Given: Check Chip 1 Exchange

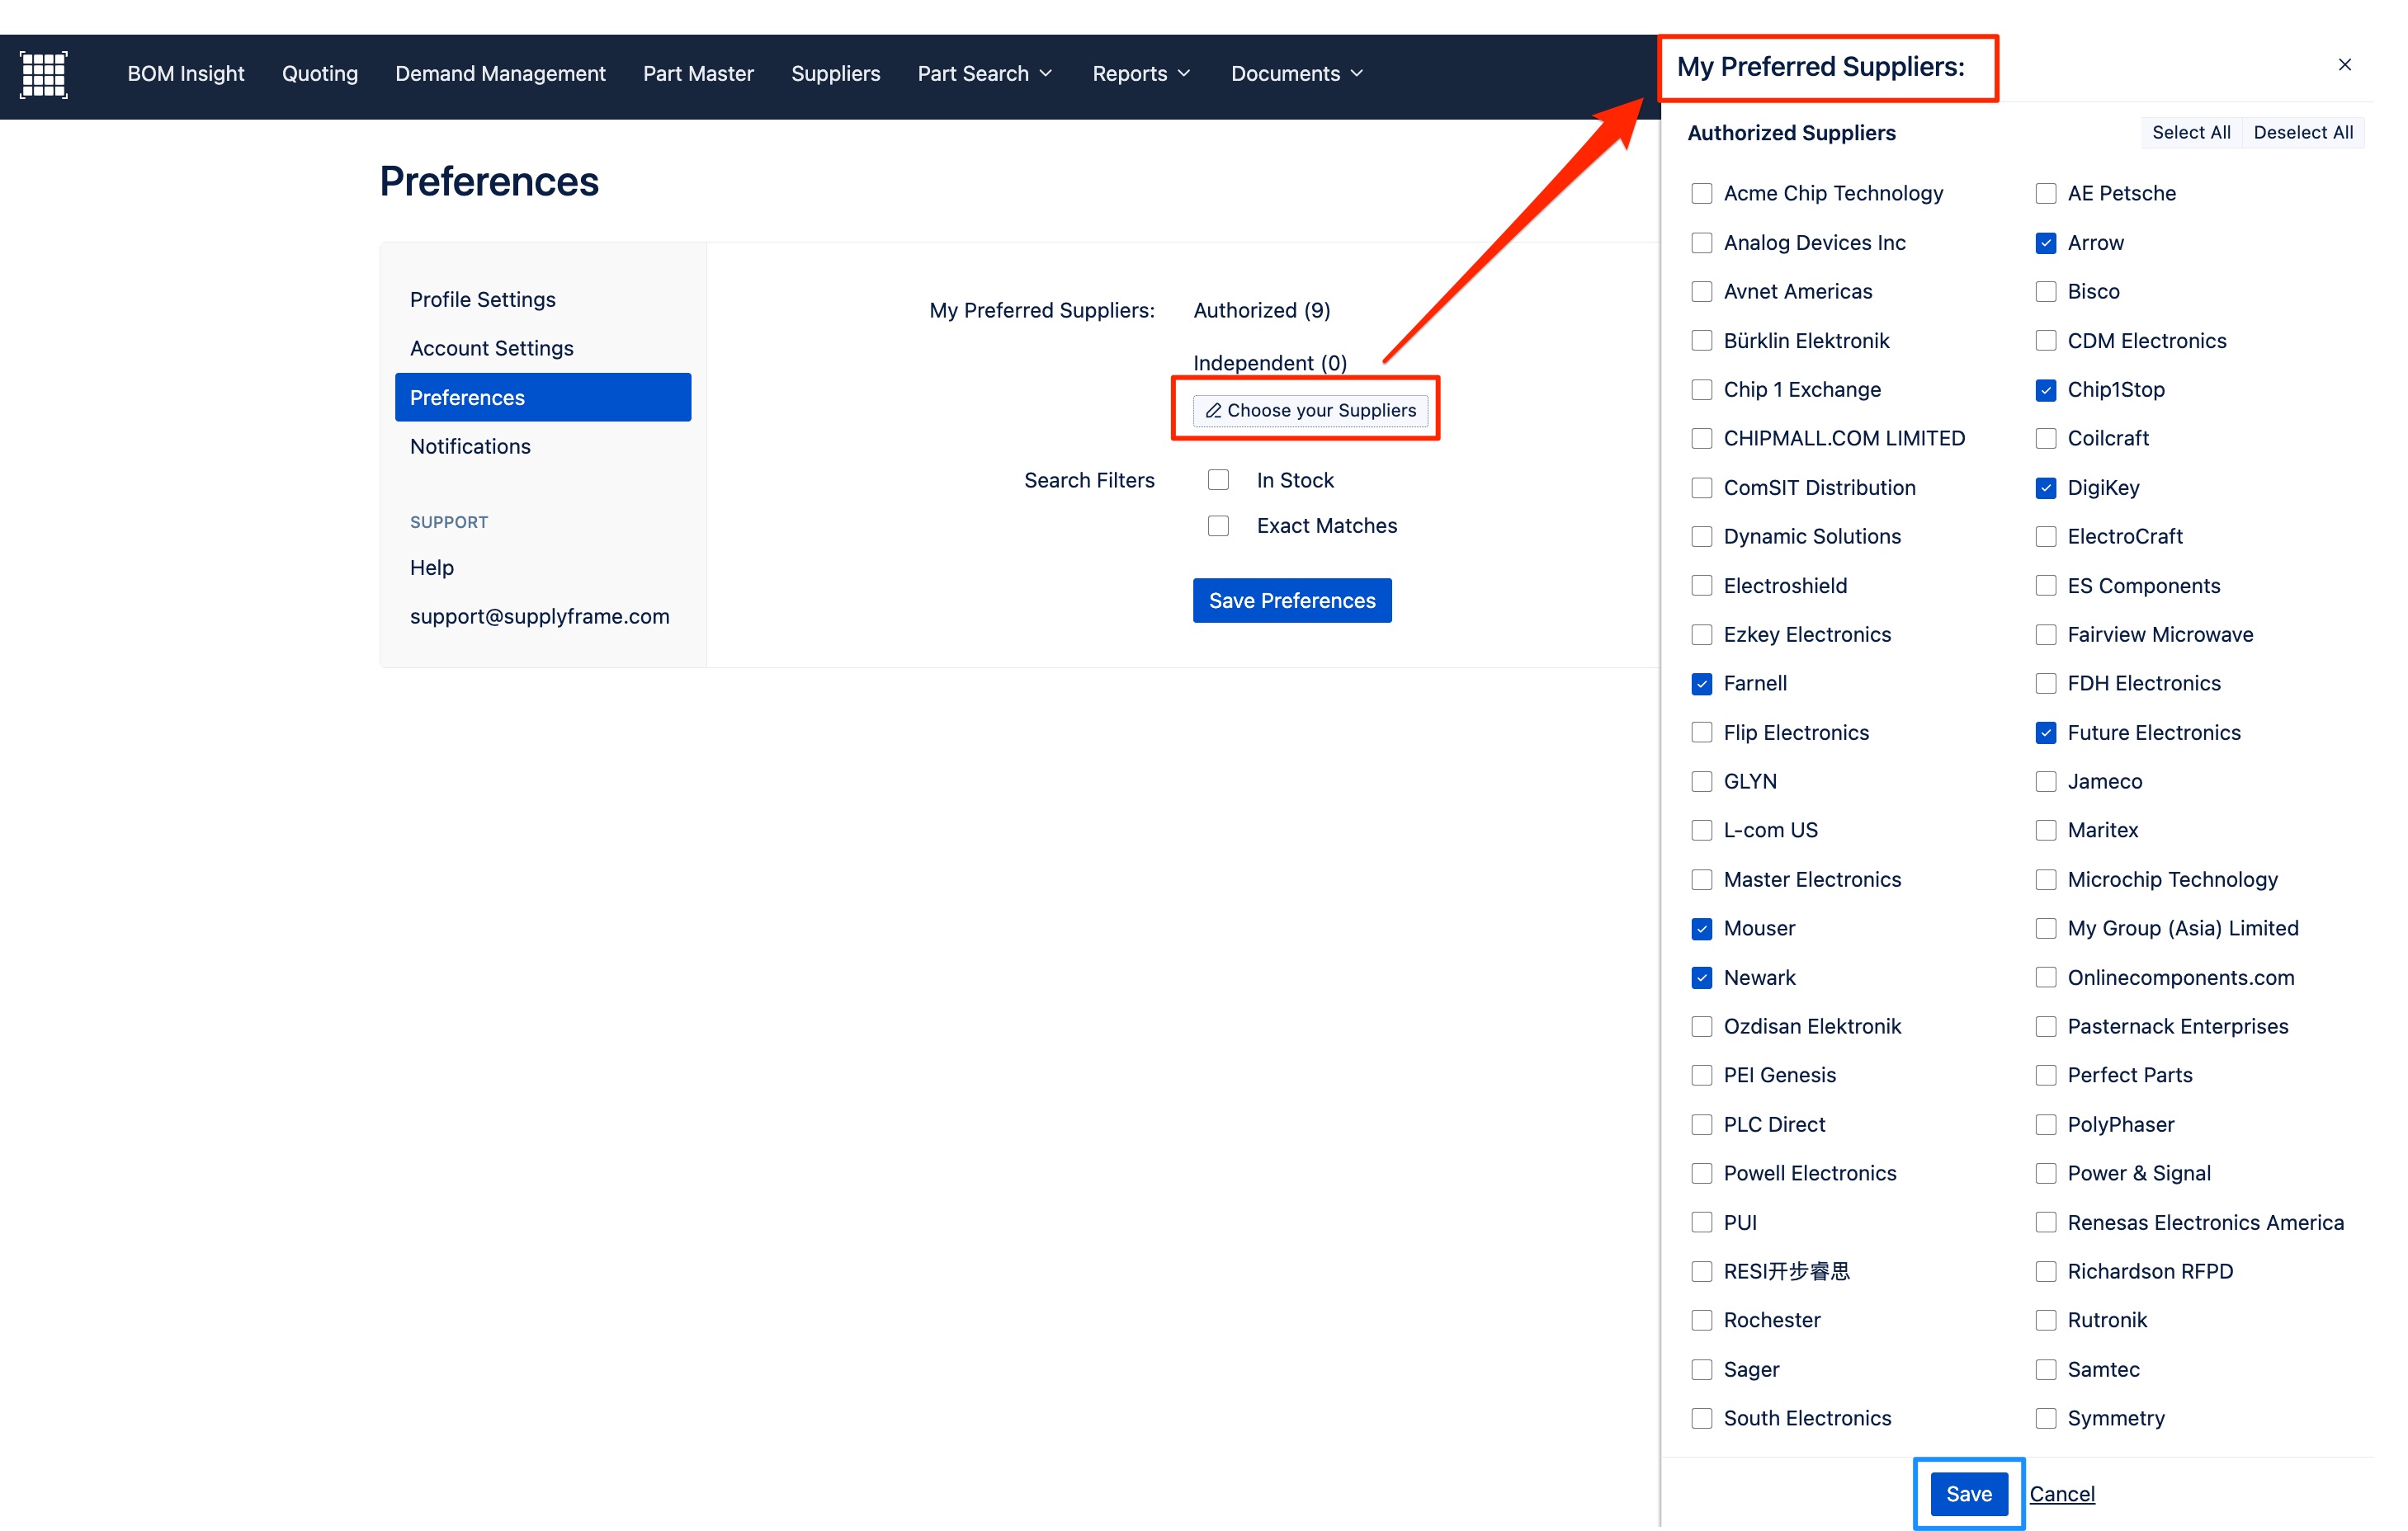Looking at the screenshot, I should coord(1701,389).
